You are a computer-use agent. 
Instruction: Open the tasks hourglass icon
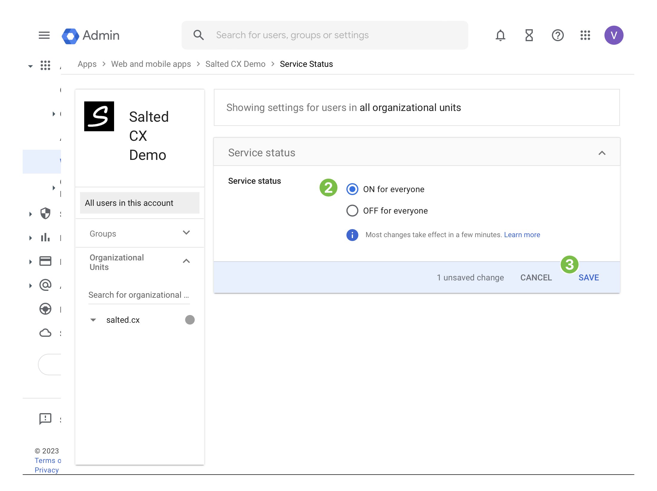[x=529, y=35]
